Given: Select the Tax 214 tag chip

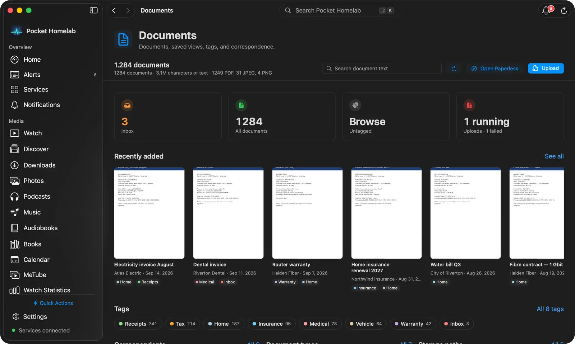Looking at the screenshot, I should pos(183,324).
